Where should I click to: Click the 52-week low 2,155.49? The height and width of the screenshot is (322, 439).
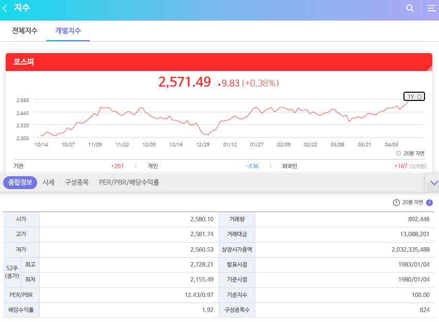202,280
